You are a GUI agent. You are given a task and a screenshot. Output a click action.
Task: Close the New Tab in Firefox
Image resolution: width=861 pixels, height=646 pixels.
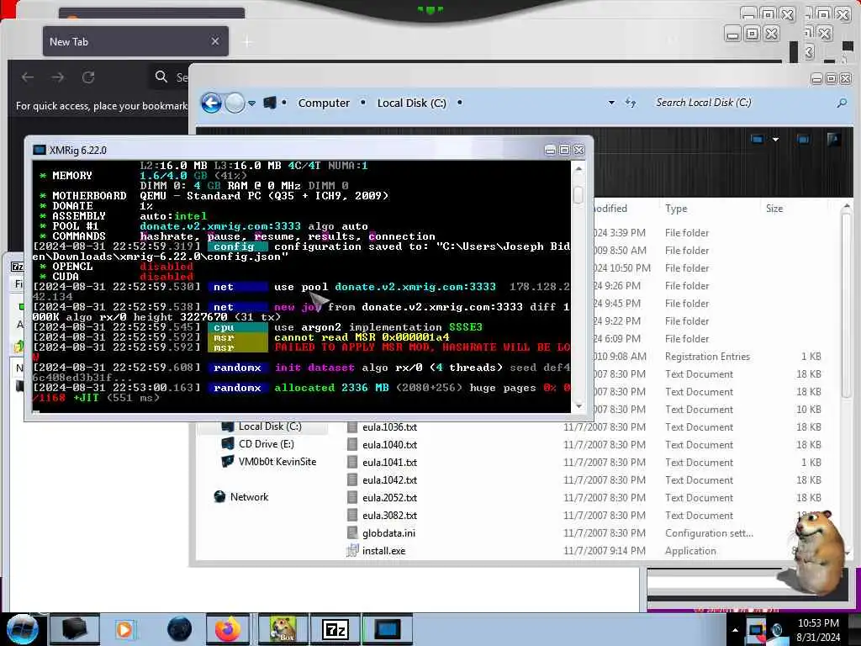click(x=215, y=41)
